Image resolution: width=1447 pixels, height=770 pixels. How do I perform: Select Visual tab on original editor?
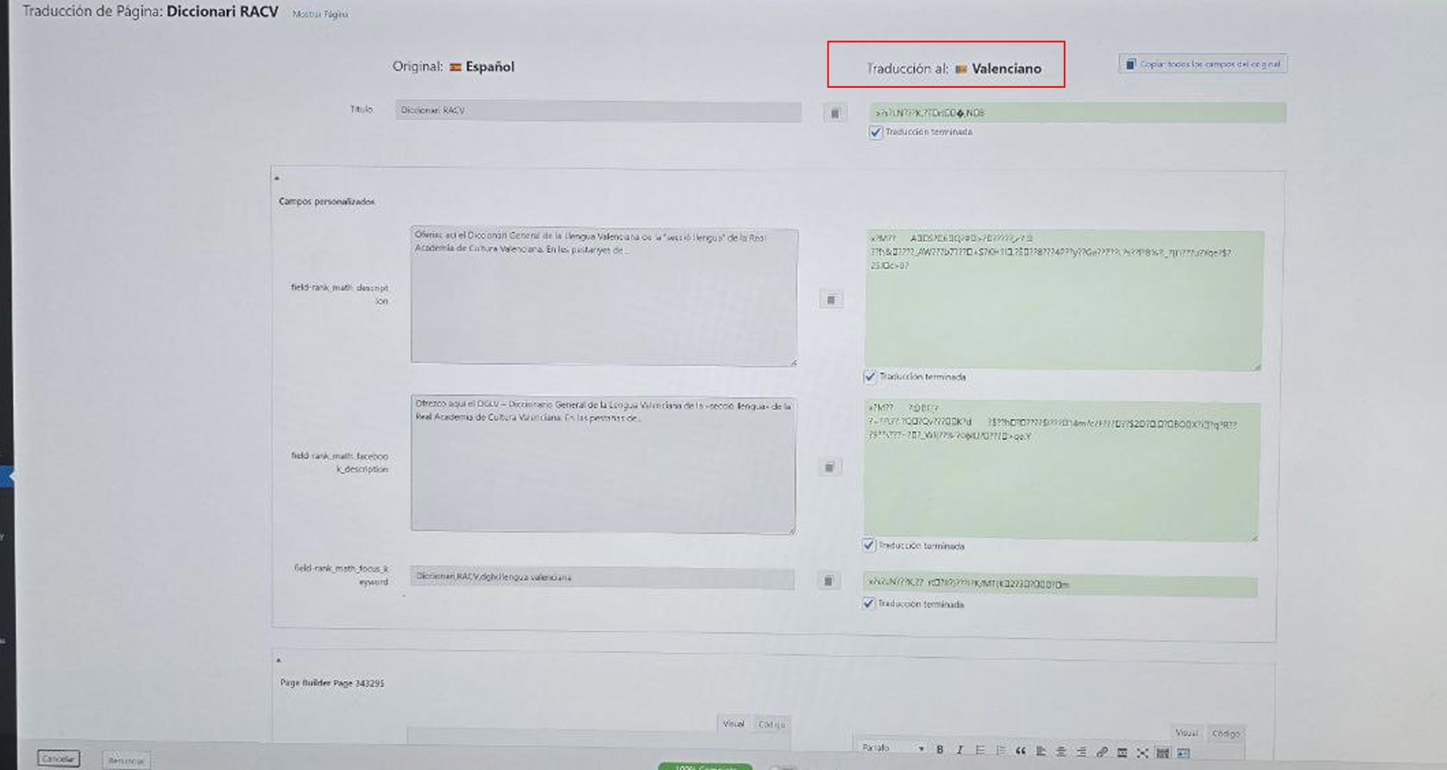click(733, 724)
